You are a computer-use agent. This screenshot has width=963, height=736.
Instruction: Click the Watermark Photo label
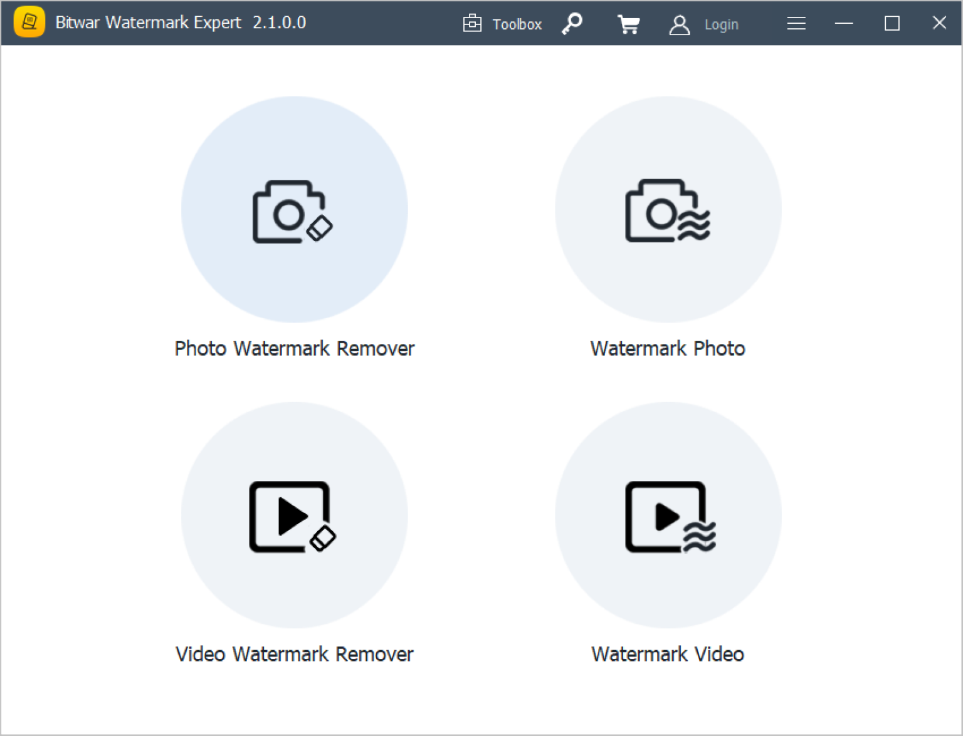click(668, 348)
